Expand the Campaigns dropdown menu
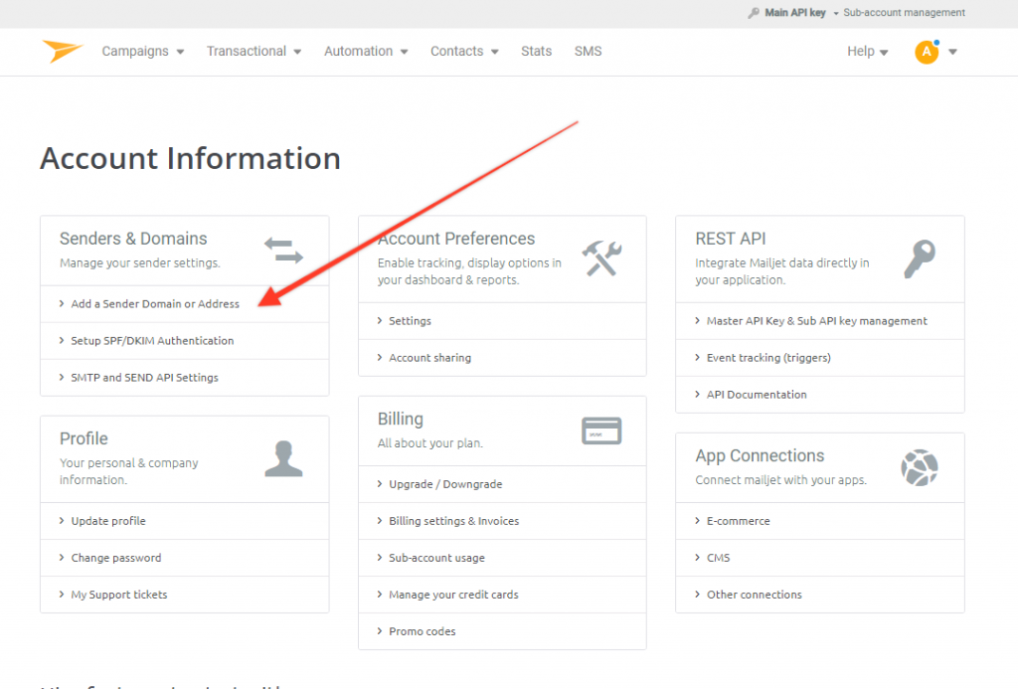This screenshot has width=1018, height=689. pos(143,52)
